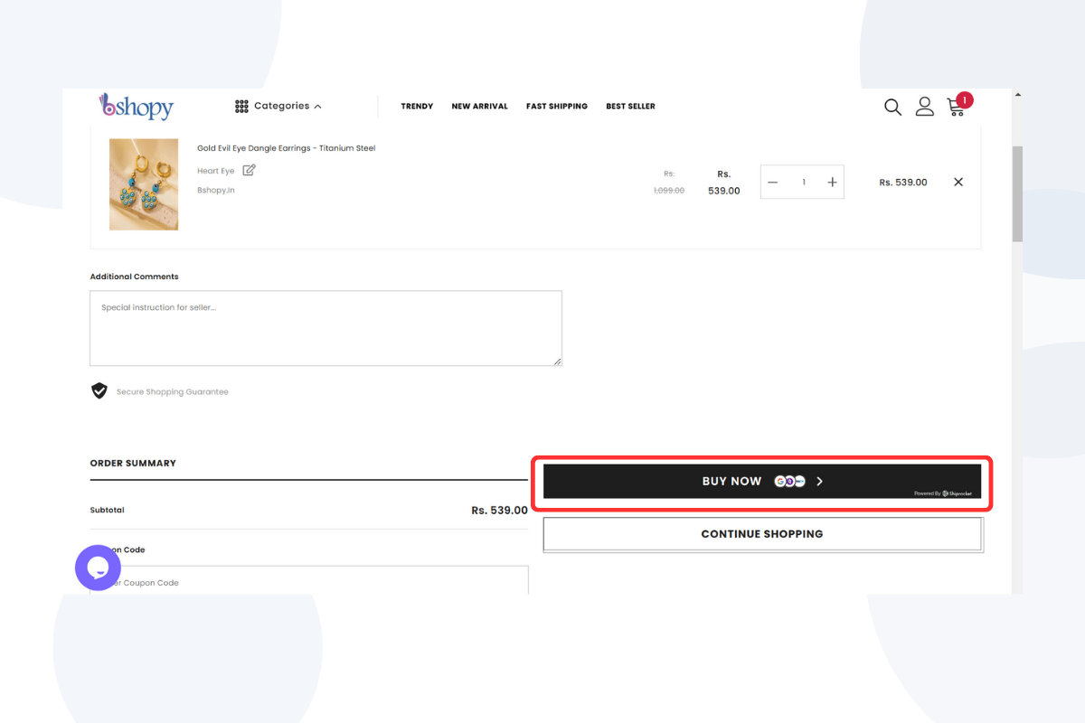The image size is (1085, 723).
Task: Decrease quantity with the minus button
Action: [x=773, y=183]
